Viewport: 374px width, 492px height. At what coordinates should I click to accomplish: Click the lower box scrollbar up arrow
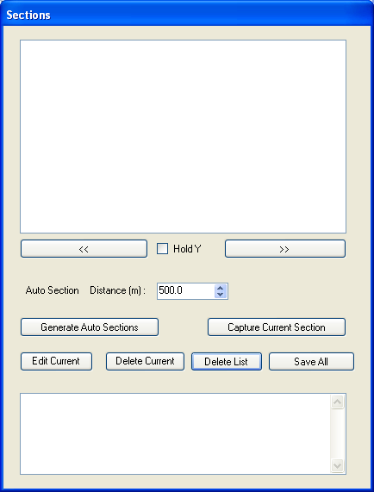(x=338, y=402)
